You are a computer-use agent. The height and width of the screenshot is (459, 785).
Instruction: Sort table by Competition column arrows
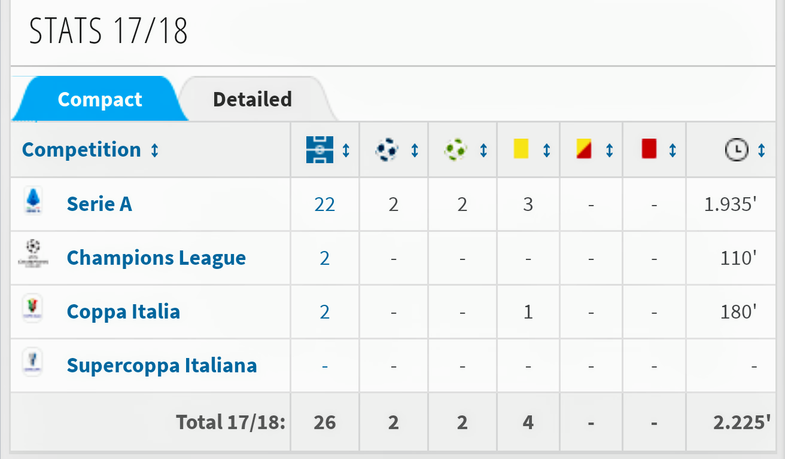click(x=155, y=150)
